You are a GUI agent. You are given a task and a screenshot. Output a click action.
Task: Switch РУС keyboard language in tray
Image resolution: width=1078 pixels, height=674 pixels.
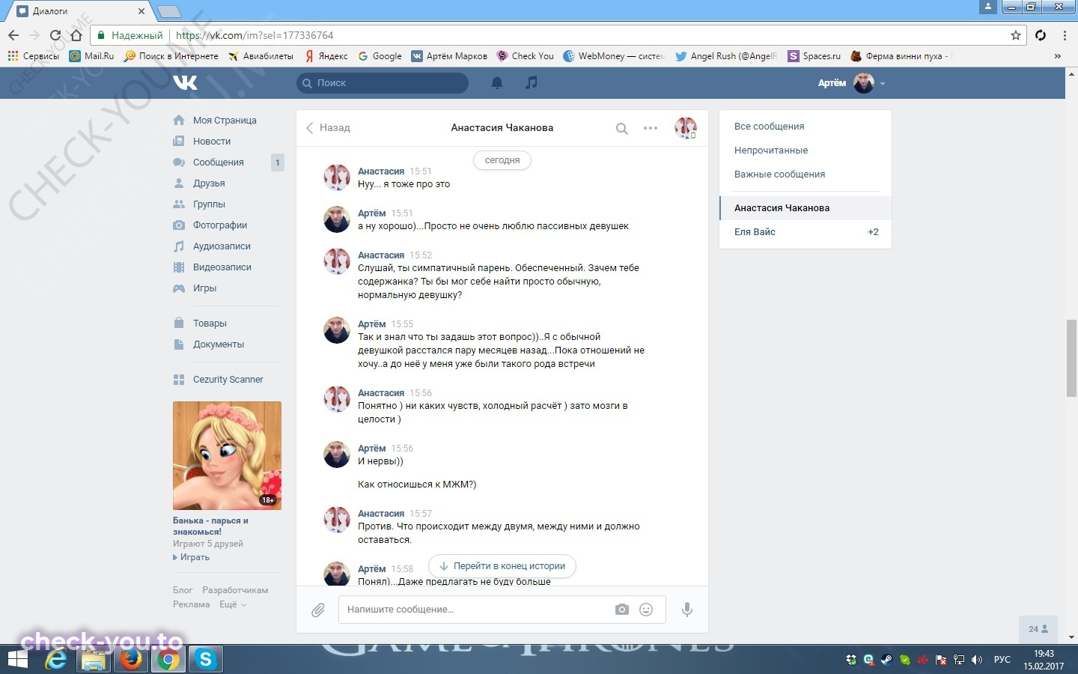pos(1002,660)
